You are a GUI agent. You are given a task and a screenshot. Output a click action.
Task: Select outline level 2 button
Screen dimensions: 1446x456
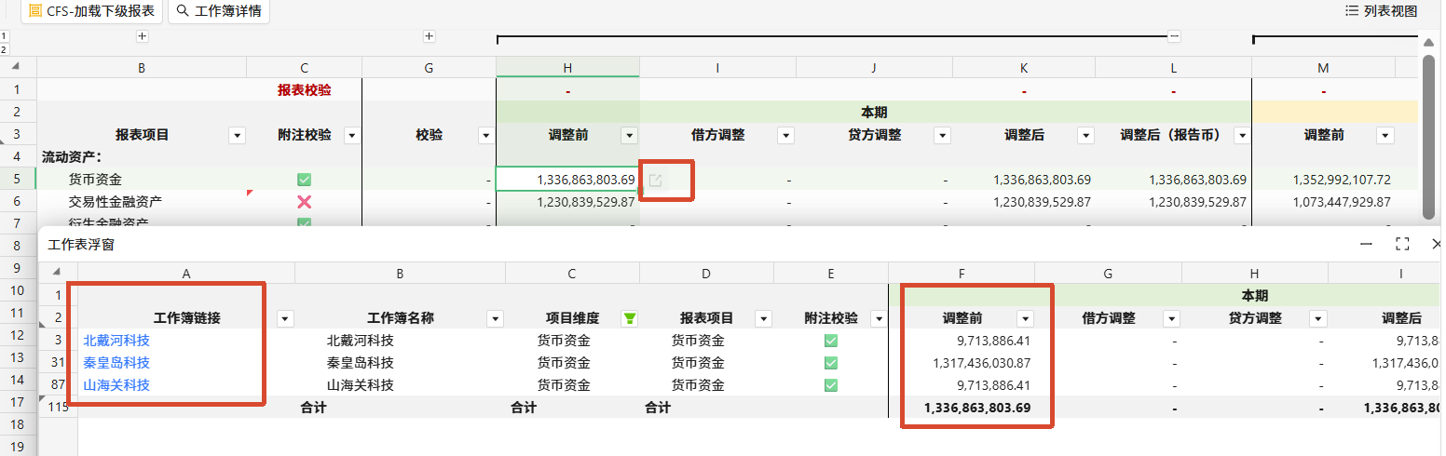click(5, 48)
